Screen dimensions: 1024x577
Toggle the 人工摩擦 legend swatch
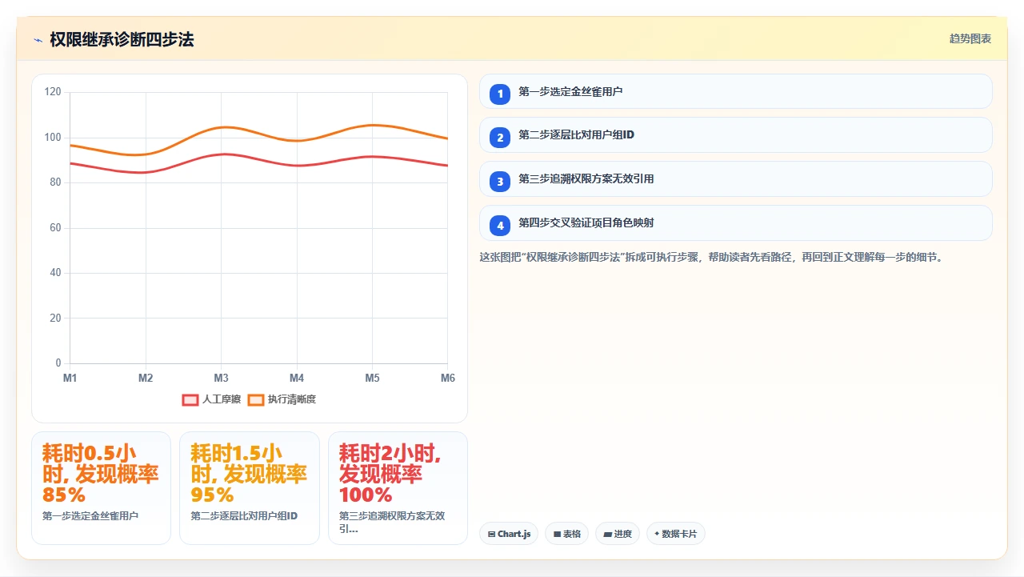coord(190,399)
